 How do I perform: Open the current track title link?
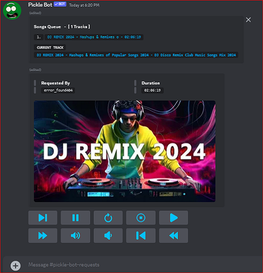pos(136,55)
